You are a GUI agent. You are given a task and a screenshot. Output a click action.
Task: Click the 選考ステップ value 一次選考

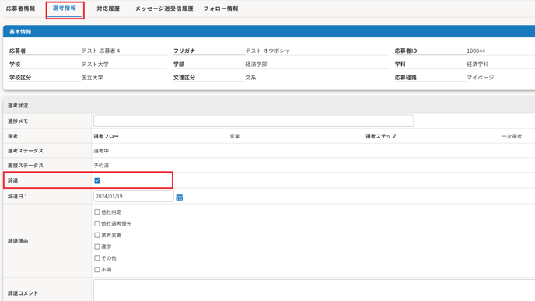tap(512, 136)
